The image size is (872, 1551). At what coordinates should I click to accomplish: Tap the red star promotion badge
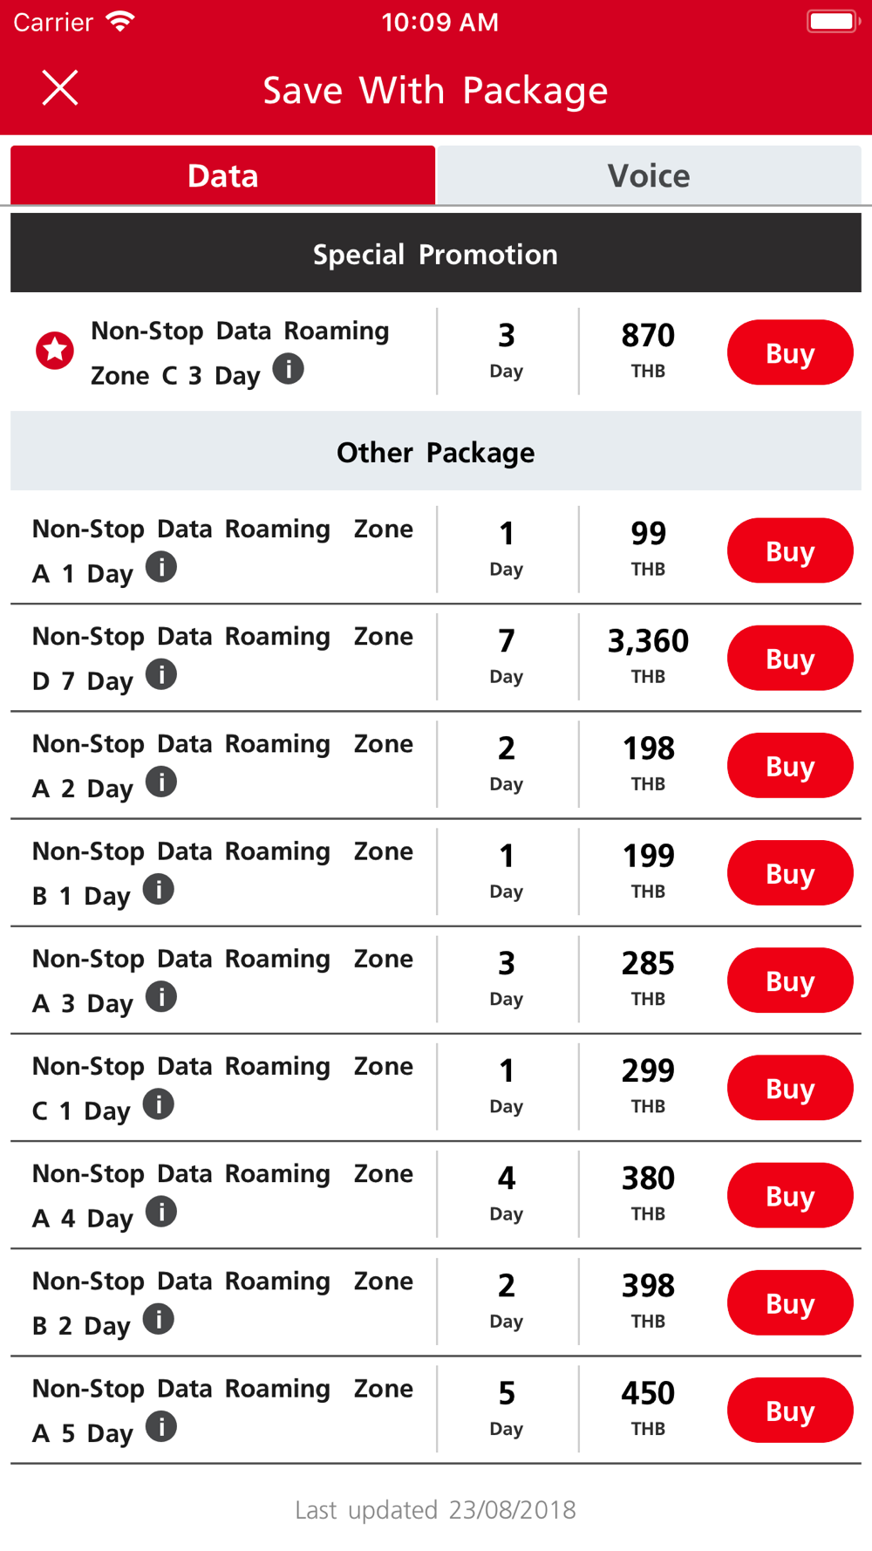(x=54, y=351)
